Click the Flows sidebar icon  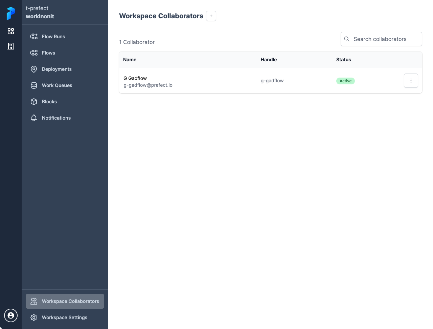pos(34,53)
